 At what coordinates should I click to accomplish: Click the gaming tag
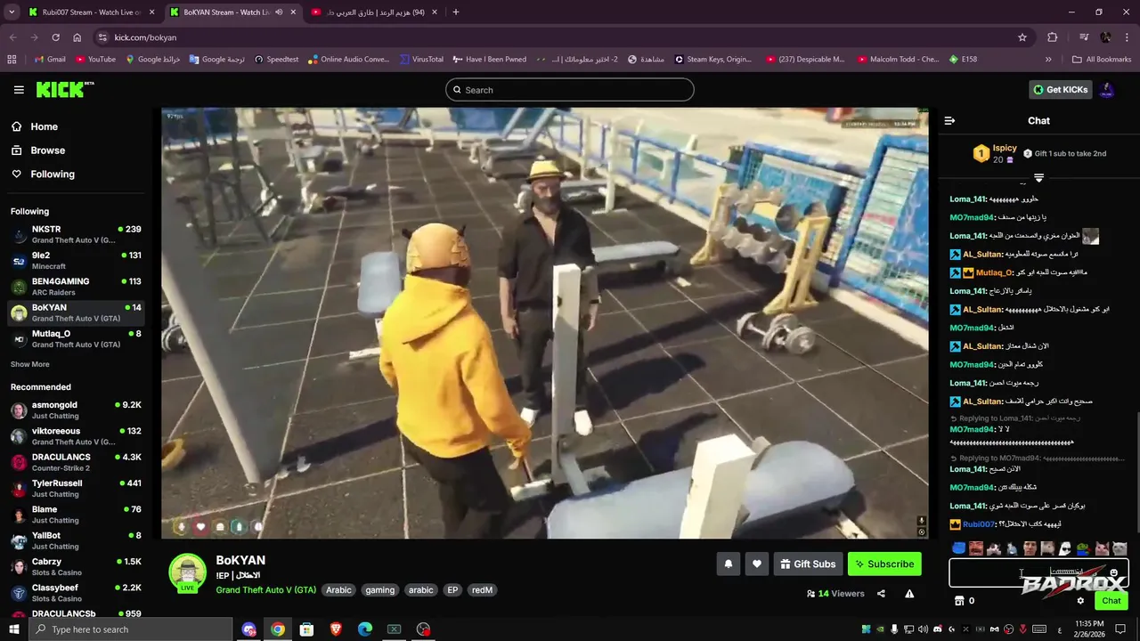[379, 590]
